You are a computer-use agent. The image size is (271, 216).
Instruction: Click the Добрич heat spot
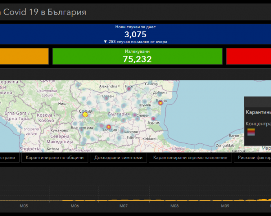[159, 95]
